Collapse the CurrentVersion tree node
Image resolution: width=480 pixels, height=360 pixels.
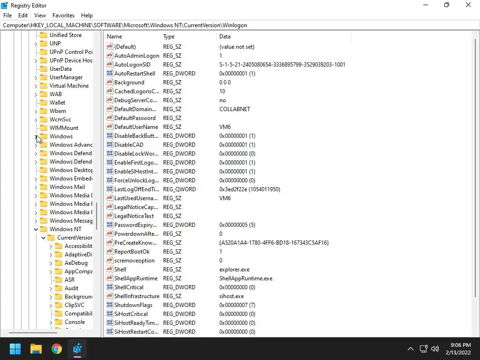(43, 238)
